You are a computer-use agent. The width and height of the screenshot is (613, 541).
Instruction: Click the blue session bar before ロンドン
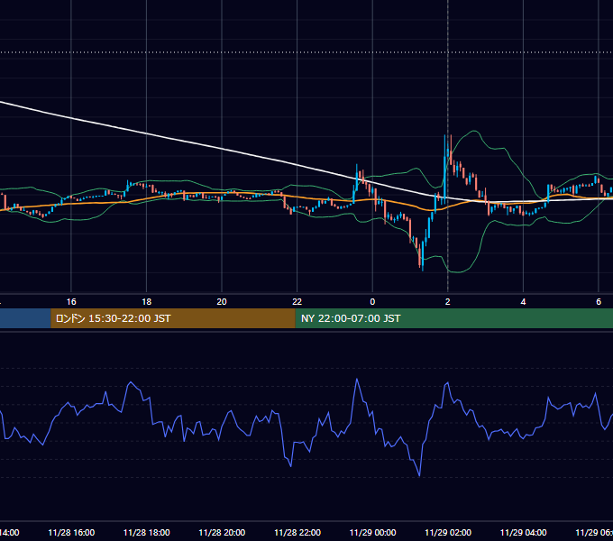click(25, 318)
